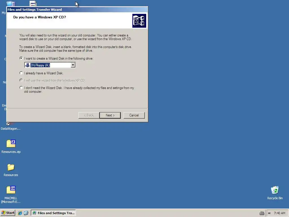Open the Start menu
This screenshot has height=217, width=289.
click(8, 213)
